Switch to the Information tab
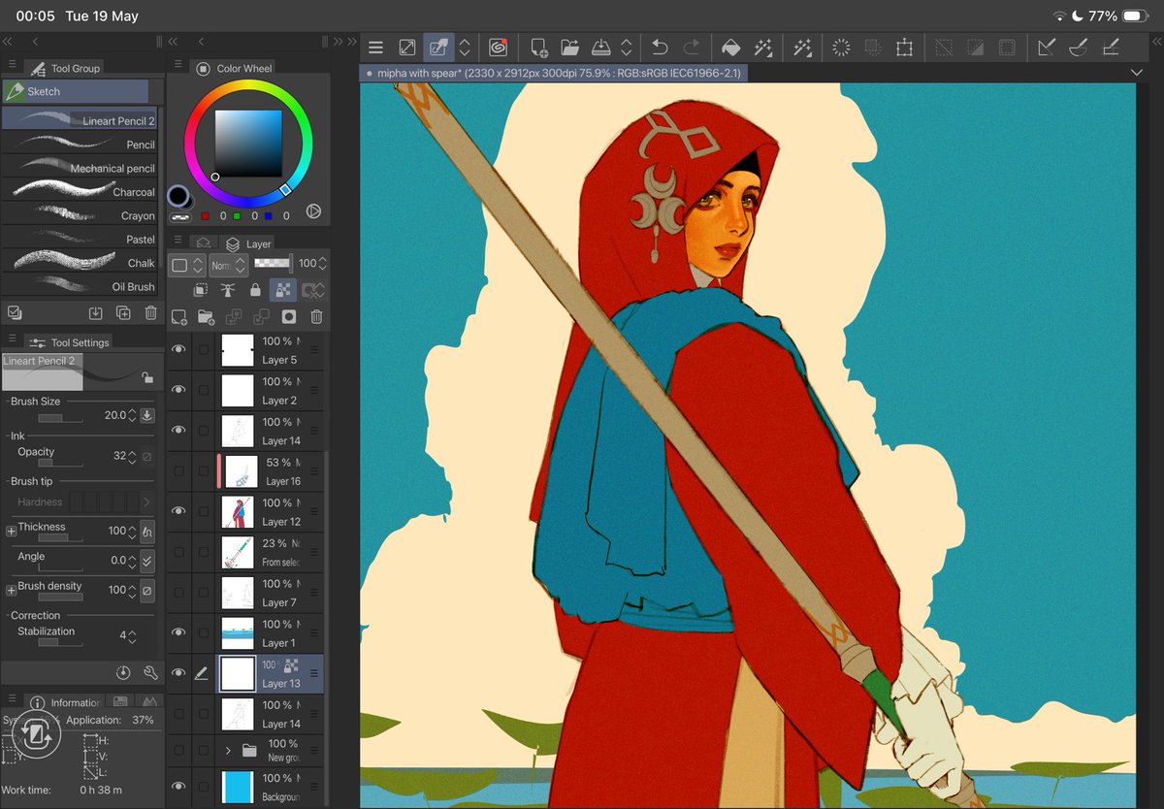This screenshot has height=809, width=1164. coord(64,702)
